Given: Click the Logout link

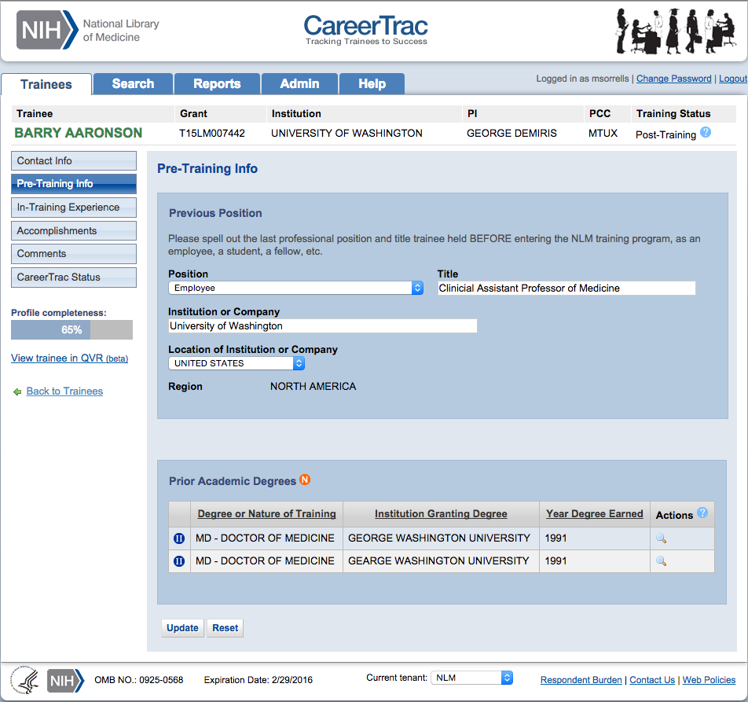Looking at the screenshot, I should click(x=733, y=79).
